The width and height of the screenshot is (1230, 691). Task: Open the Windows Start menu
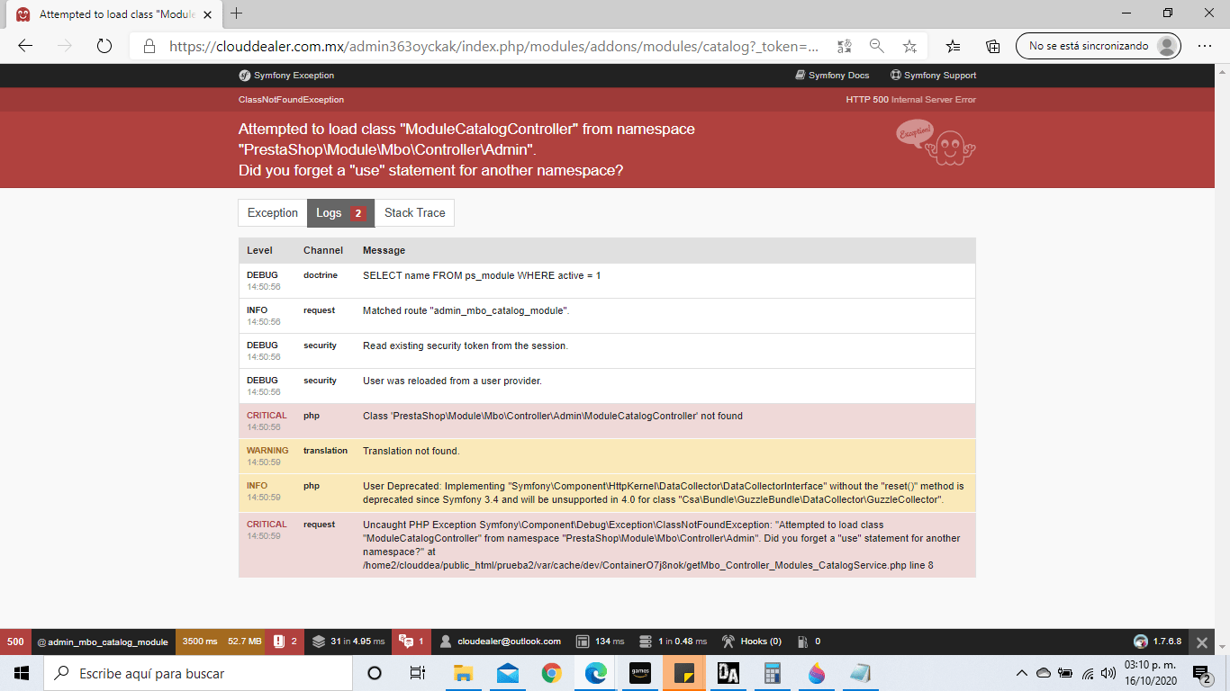(x=22, y=673)
